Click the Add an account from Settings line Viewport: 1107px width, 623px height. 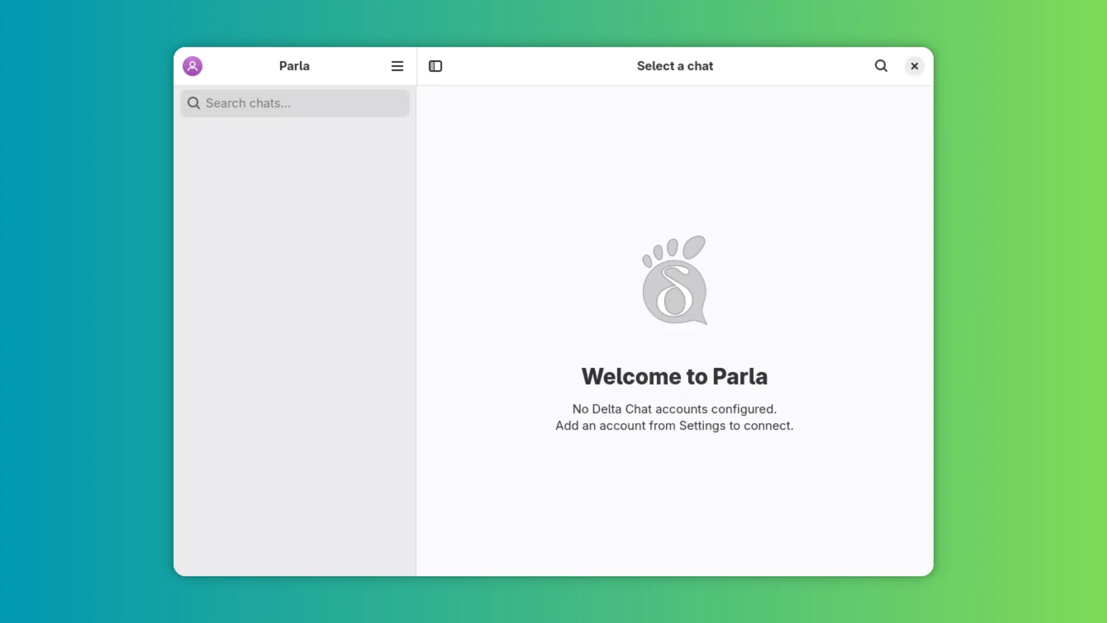click(674, 426)
